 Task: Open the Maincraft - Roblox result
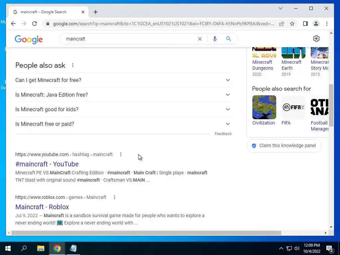click(x=42, y=207)
